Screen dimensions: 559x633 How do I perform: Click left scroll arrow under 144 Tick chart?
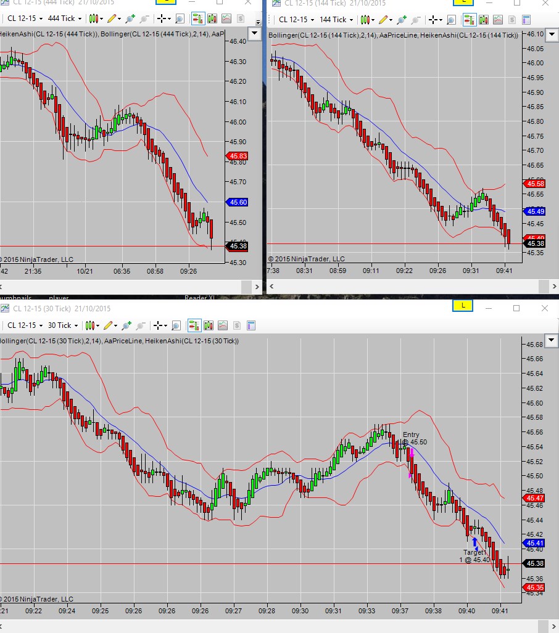[271, 286]
